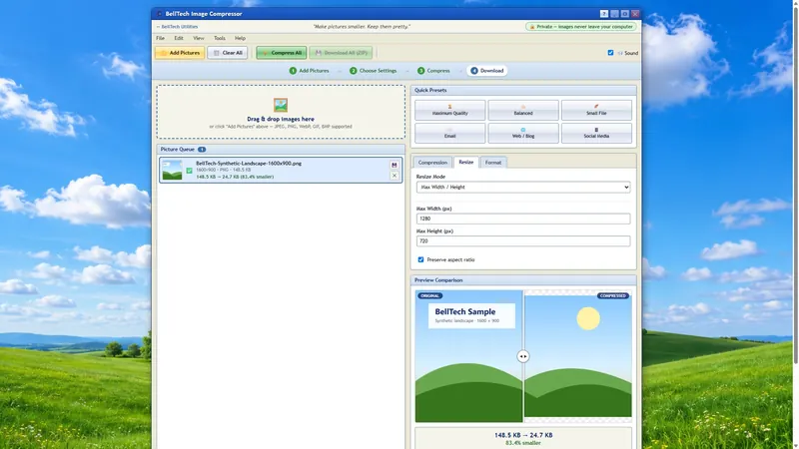
Task: Open the Resize Mode dropdown
Action: tap(523, 188)
